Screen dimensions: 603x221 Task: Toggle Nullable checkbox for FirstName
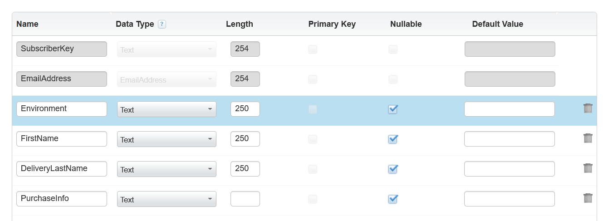click(393, 139)
